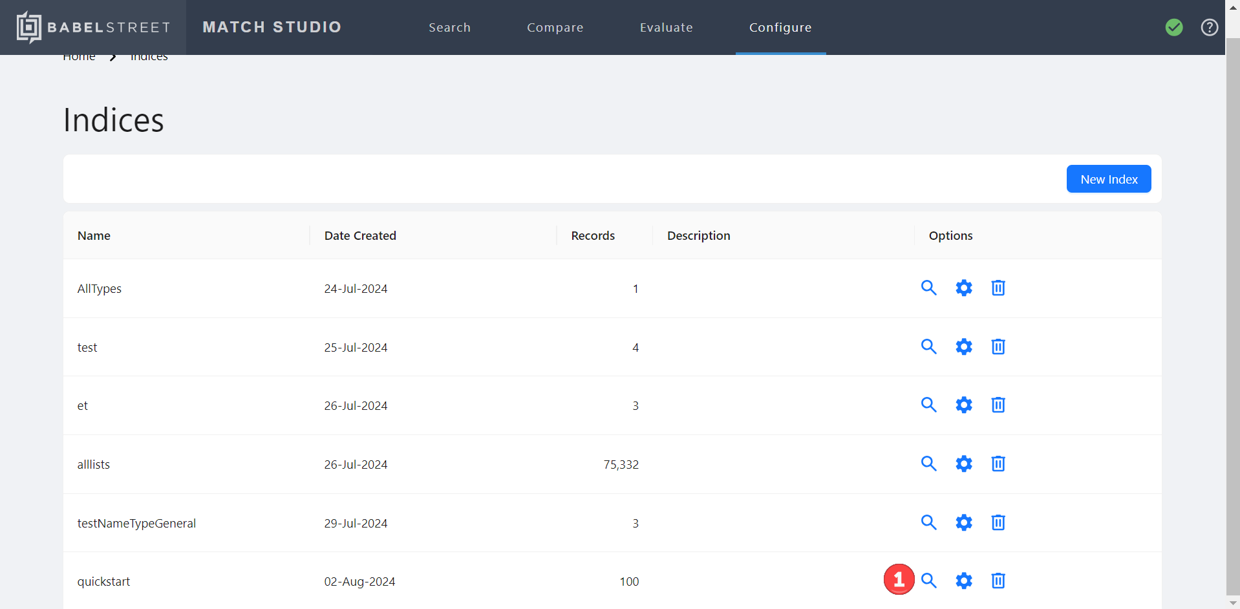Open settings gear for test index
Screen dimensions: 1240x609
964,347
